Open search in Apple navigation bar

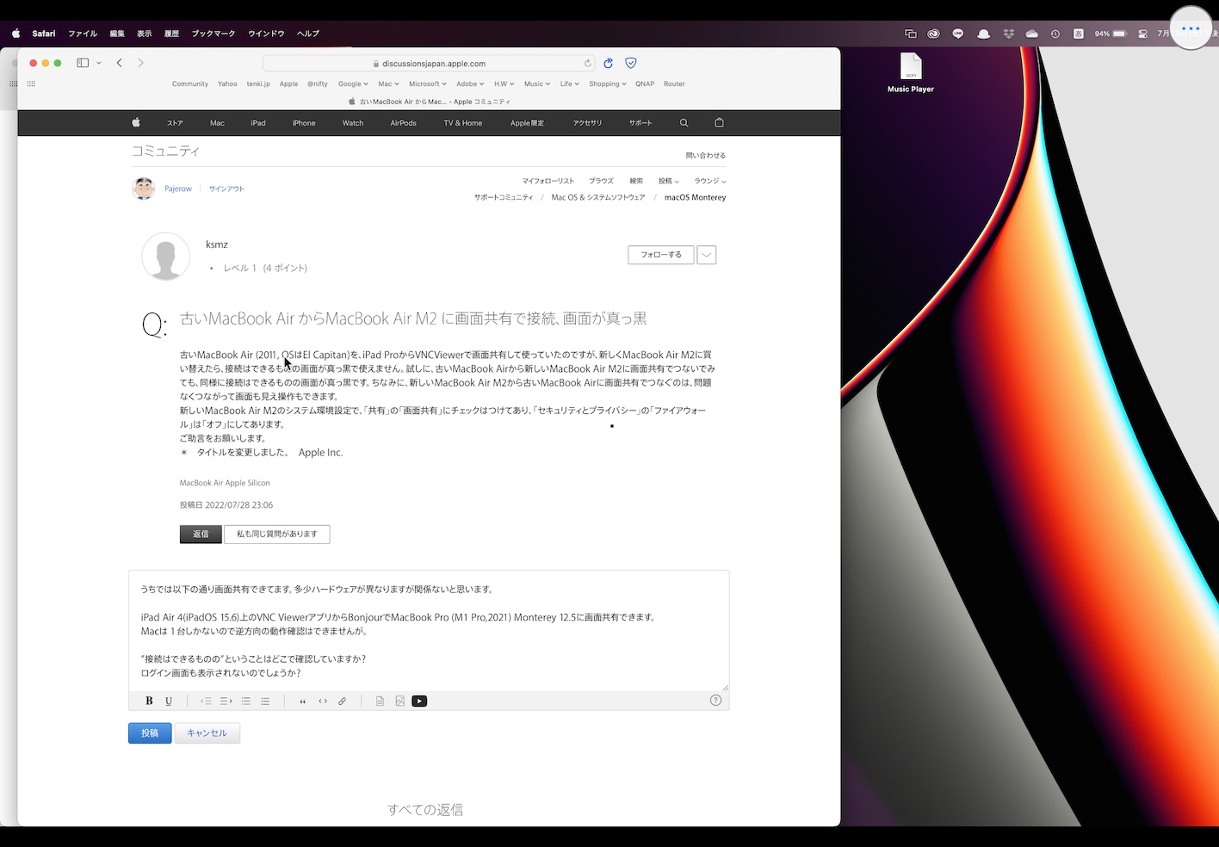[x=684, y=123]
